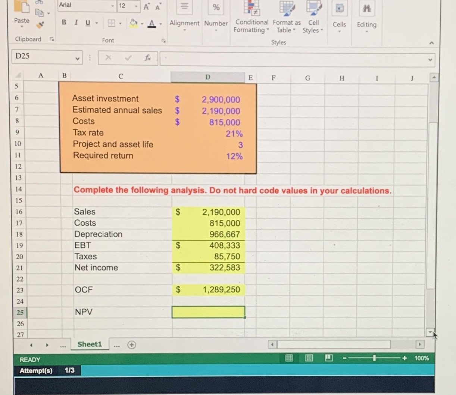Toggle underline formatting
456x395 pixels.
87,22
